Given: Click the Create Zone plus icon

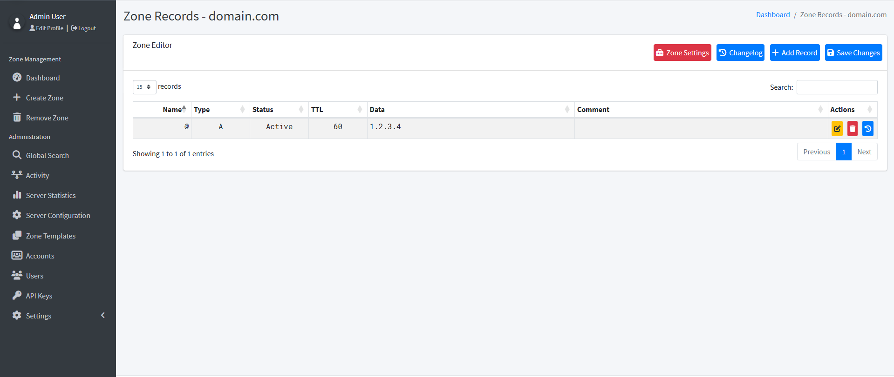Looking at the screenshot, I should (x=17, y=98).
